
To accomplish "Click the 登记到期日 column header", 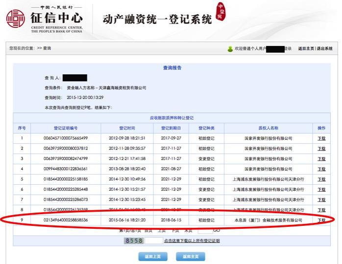I will (x=171, y=128).
